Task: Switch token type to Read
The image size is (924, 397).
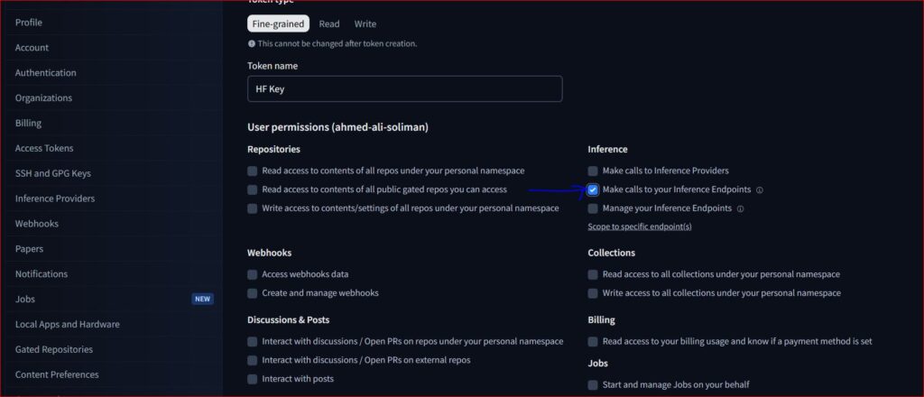Action: (329, 24)
